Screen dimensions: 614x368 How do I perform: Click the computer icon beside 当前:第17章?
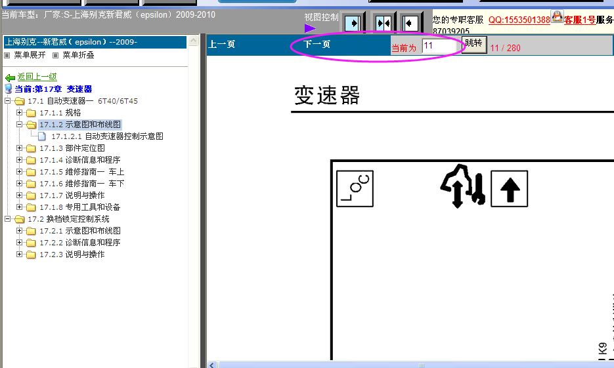(x=9, y=89)
